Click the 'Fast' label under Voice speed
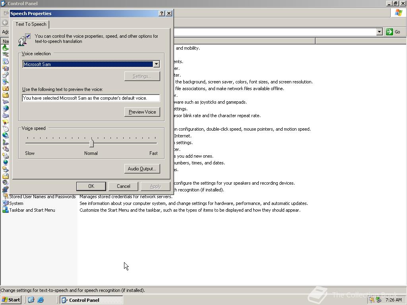This screenshot has width=407, height=305. pyautogui.click(x=153, y=153)
